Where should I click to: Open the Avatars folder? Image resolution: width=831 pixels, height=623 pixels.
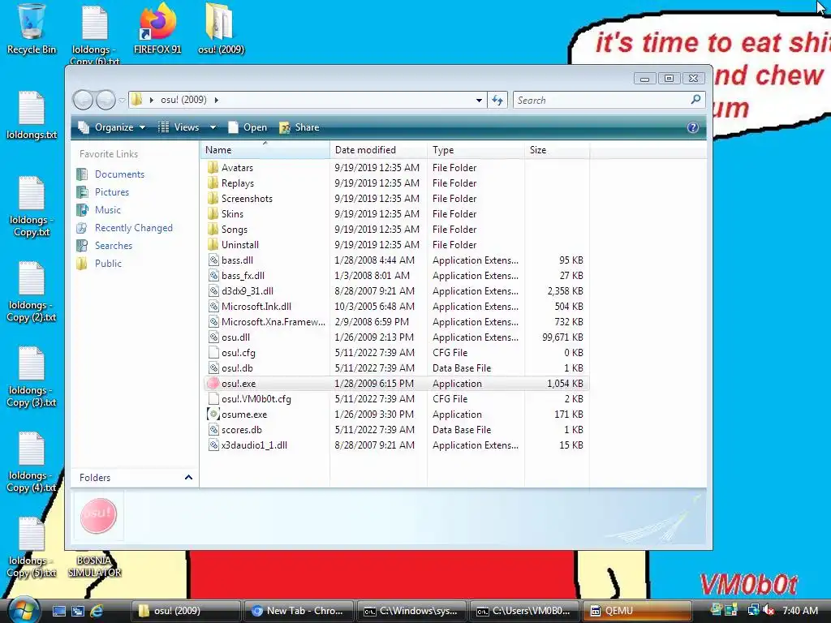pos(396,167)
